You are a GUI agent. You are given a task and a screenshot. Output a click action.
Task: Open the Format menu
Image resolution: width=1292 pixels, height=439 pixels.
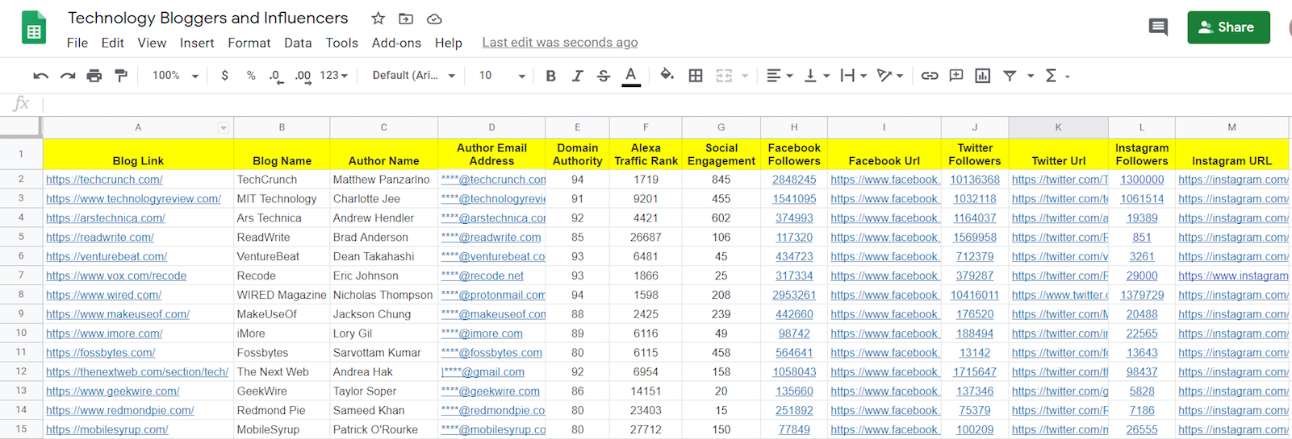tap(249, 43)
